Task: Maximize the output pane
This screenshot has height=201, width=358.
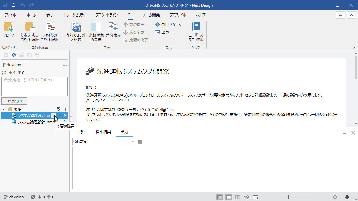Action: [x=344, y=133]
